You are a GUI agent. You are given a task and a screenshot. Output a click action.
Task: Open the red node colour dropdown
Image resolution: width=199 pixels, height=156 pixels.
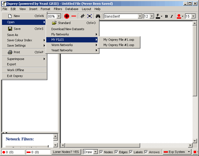(x=180, y=16)
